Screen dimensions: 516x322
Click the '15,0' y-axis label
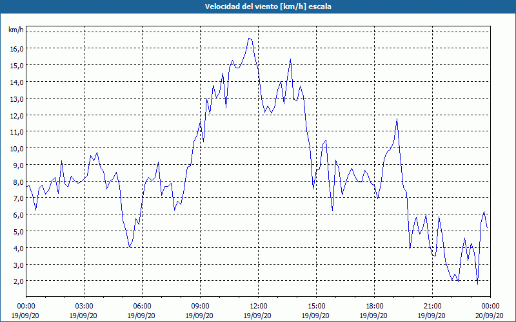point(17,66)
